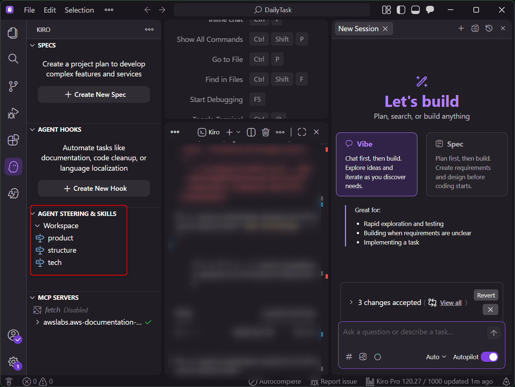The height and width of the screenshot is (387, 515).
Task: Open the remote connection icon in the status bar
Action: (9, 381)
